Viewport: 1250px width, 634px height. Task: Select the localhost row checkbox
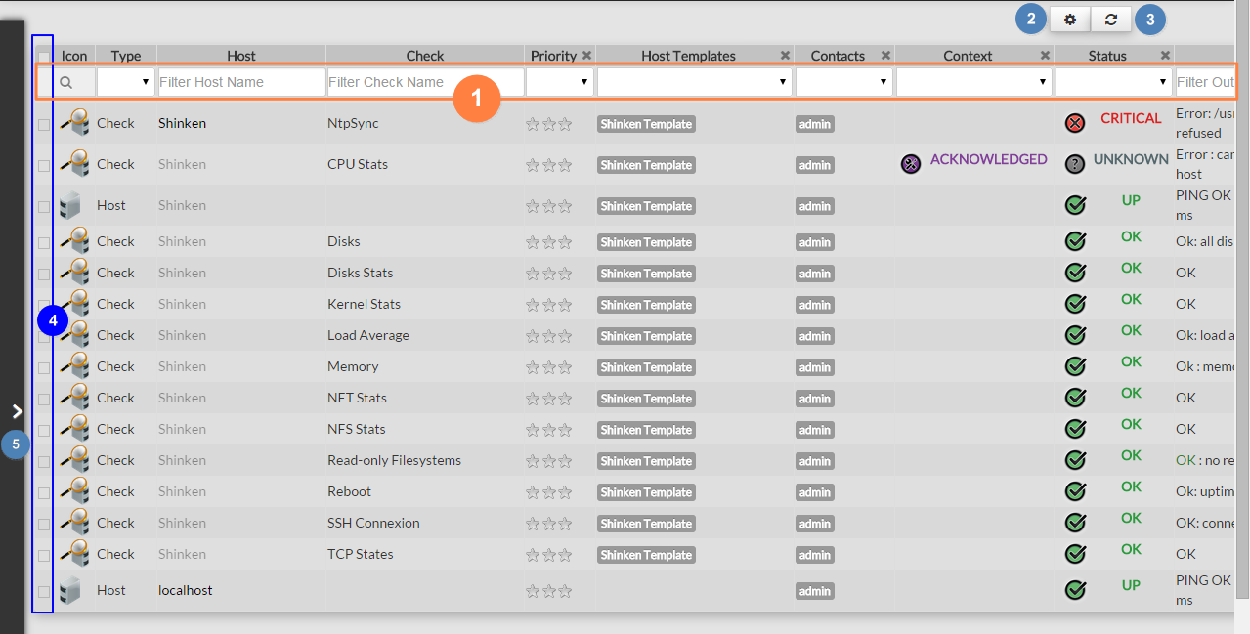tap(44, 591)
